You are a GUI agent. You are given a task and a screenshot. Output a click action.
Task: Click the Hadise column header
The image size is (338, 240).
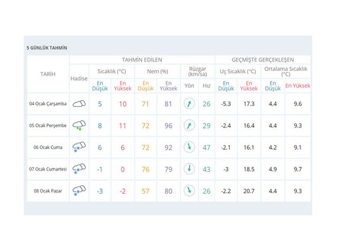tap(79, 78)
